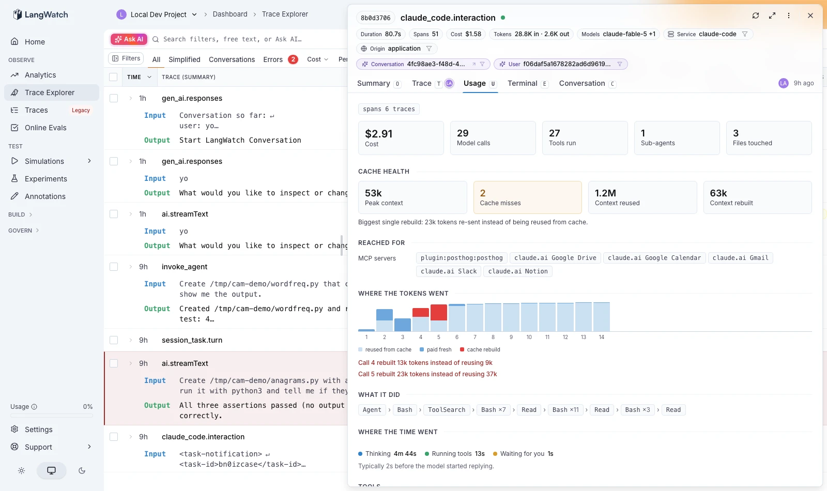The image size is (827, 491).
Task: Open Experiments page
Action: point(45,179)
